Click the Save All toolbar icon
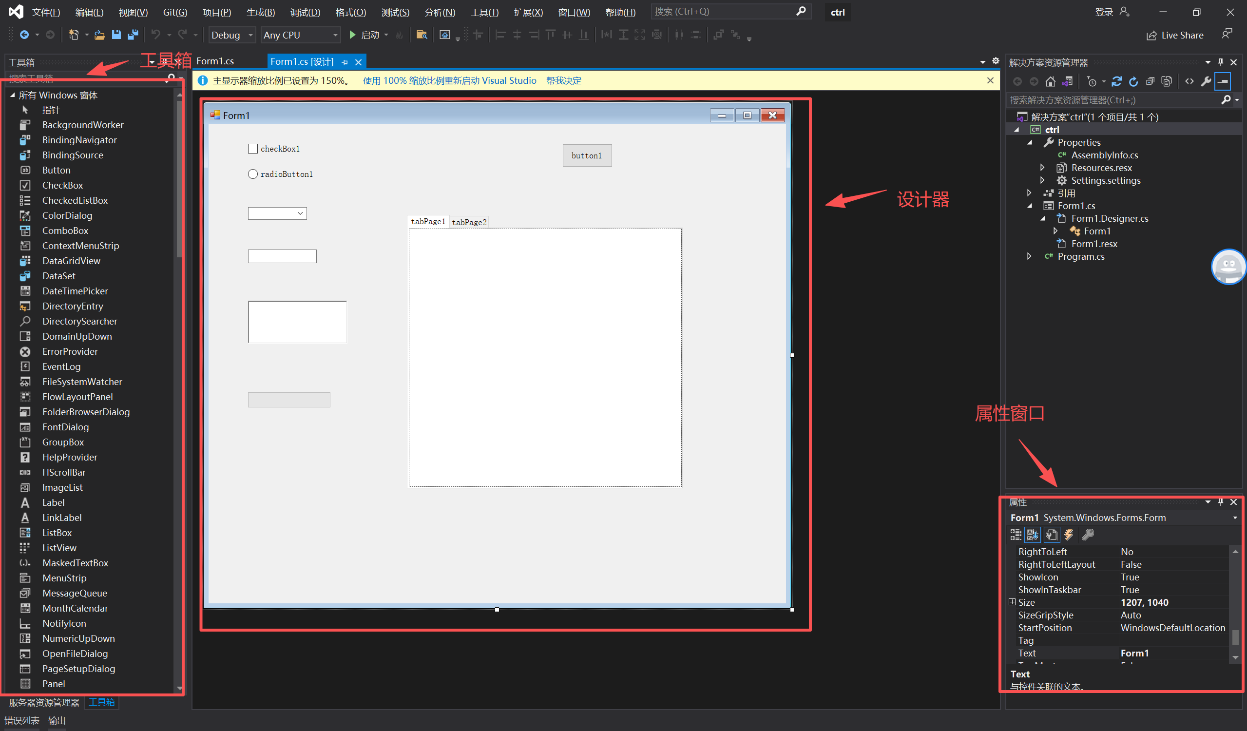This screenshot has height=731, width=1247. [x=133, y=35]
